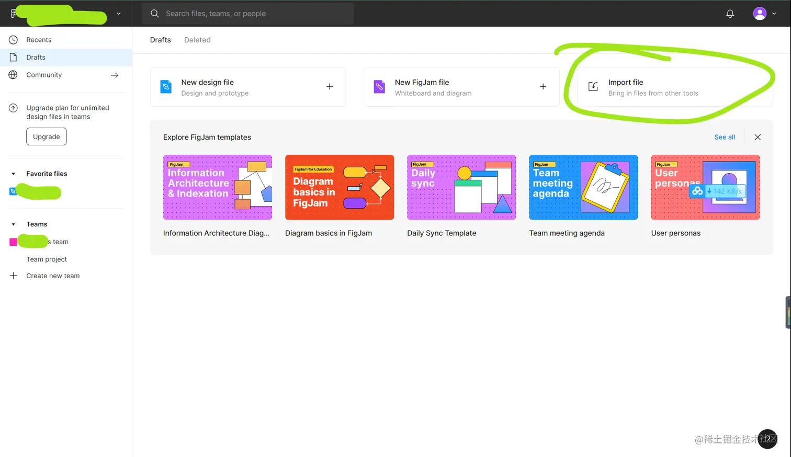
Task: Click the Explore FigJam templates heading
Action: 207,137
